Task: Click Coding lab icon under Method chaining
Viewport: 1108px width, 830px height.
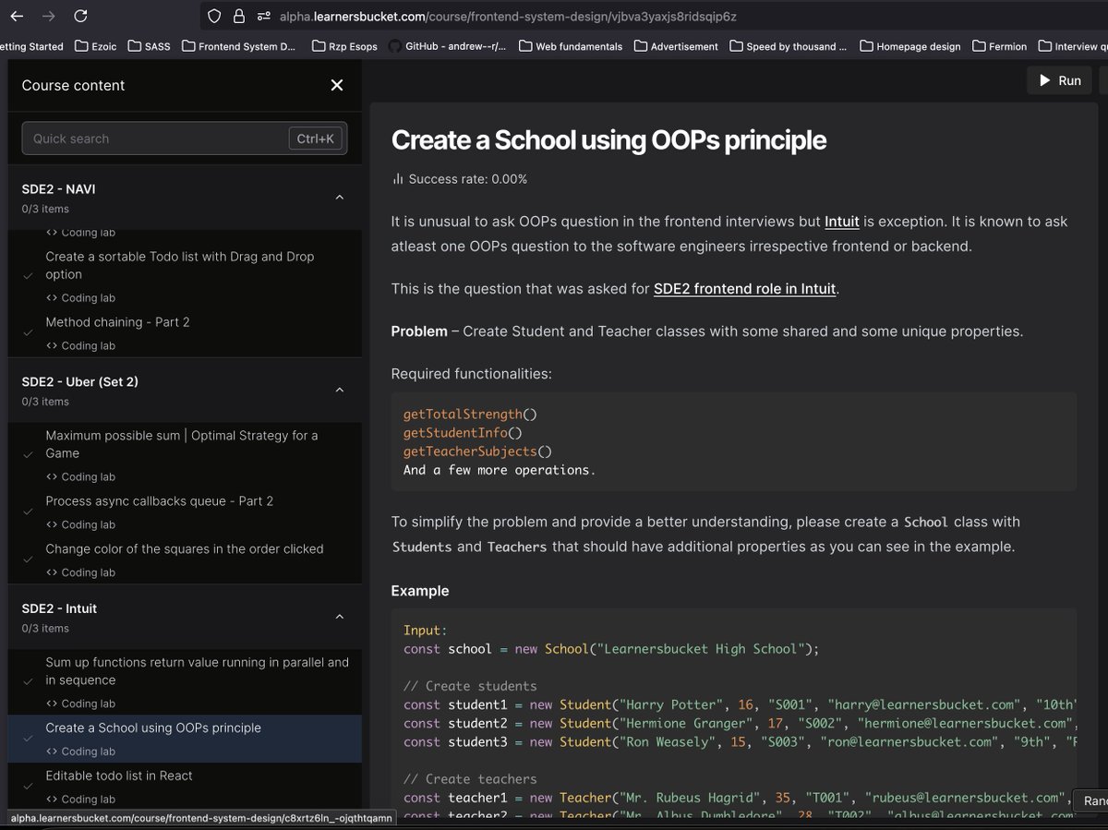Action: [x=52, y=345]
